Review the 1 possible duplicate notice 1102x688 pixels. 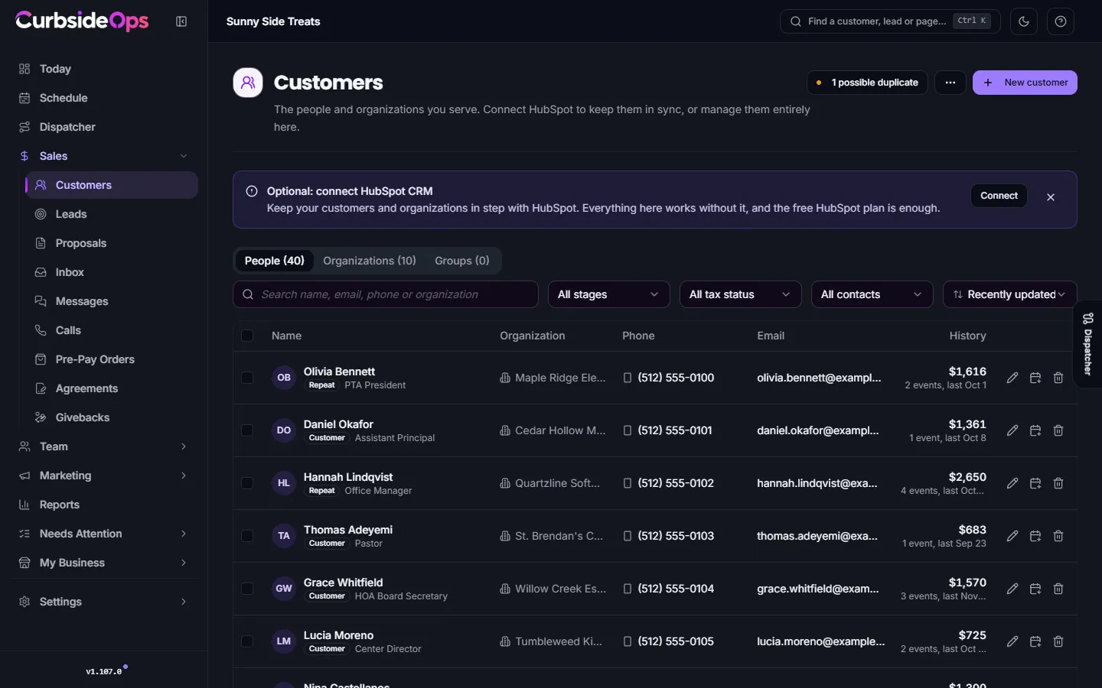[x=867, y=83]
